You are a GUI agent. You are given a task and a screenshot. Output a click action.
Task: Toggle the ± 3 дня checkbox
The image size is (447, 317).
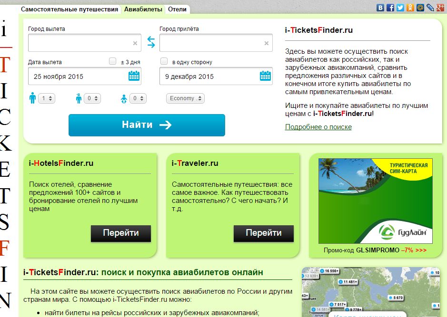pos(113,61)
